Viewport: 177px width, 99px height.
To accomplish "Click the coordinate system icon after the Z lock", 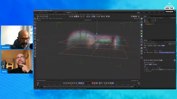I will (47, 16).
